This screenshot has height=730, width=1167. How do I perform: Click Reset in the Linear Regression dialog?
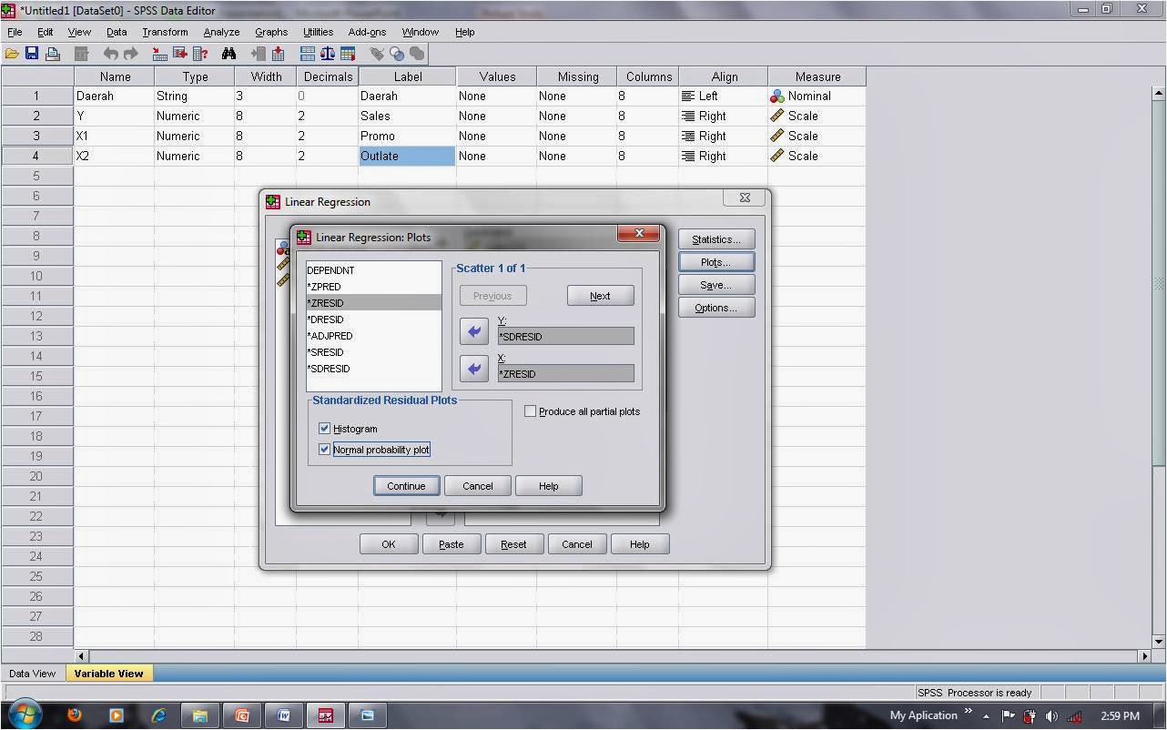pyautogui.click(x=513, y=544)
